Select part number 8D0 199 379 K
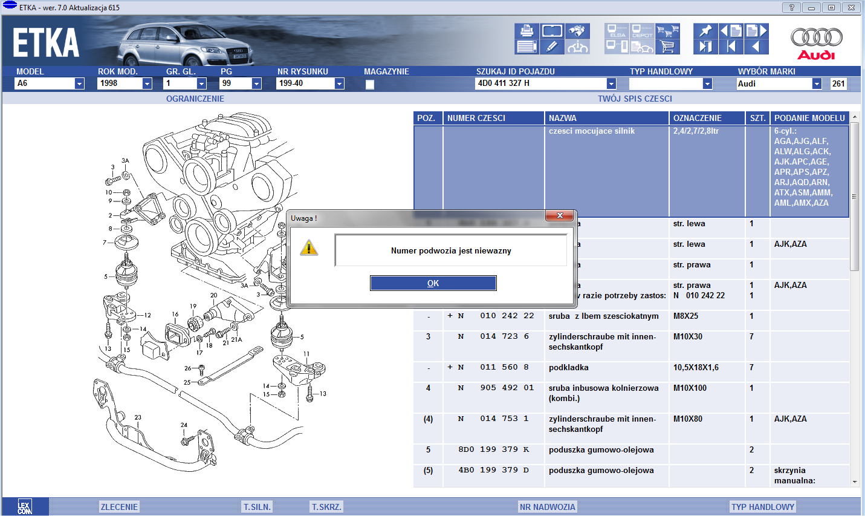Screen dimensions: 865x516 point(494,449)
